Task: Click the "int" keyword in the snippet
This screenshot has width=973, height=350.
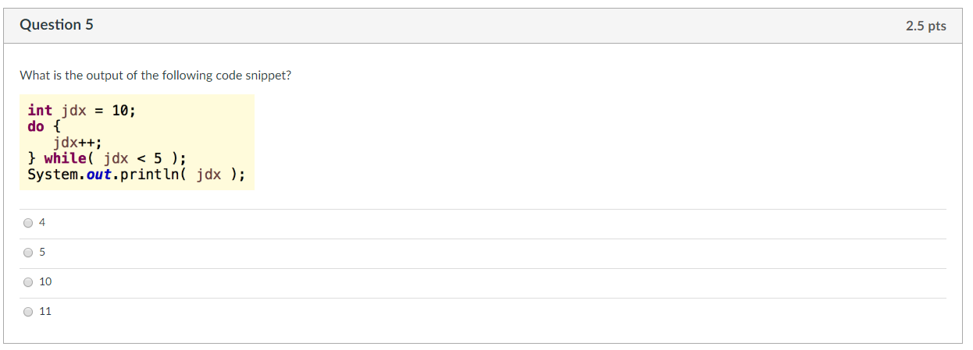Action: point(40,111)
